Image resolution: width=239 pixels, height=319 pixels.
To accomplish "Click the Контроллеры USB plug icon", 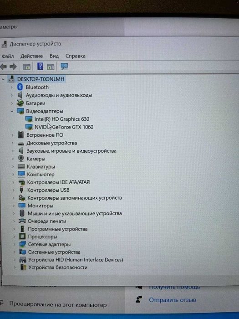I will click(21, 190).
